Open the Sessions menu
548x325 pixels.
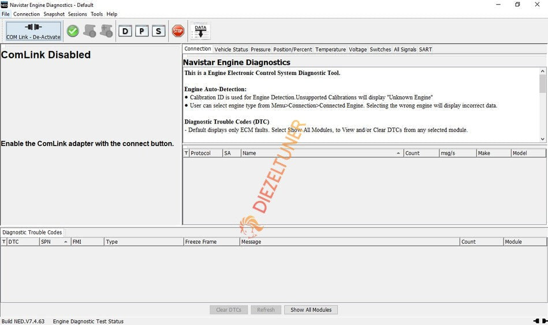click(x=77, y=14)
